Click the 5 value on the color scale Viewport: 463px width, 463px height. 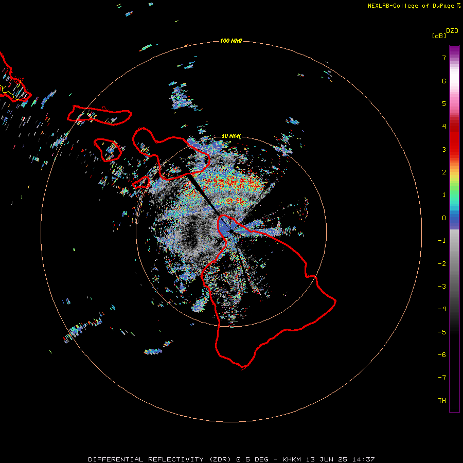point(444,103)
